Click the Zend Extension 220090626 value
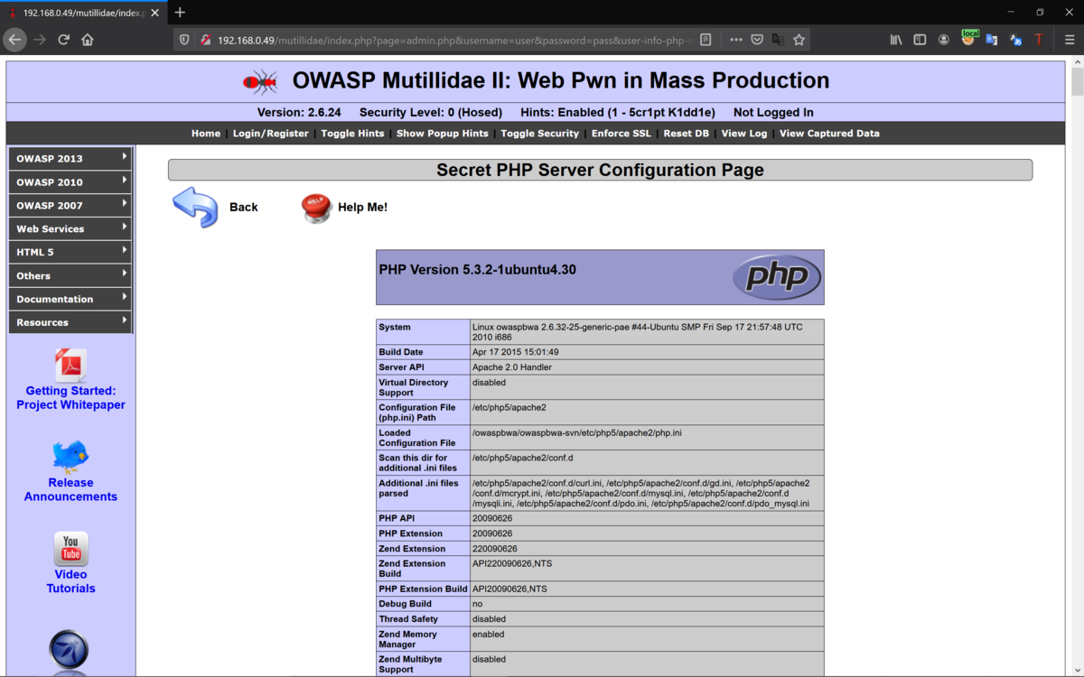This screenshot has height=677, width=1084. click(495, 549)
